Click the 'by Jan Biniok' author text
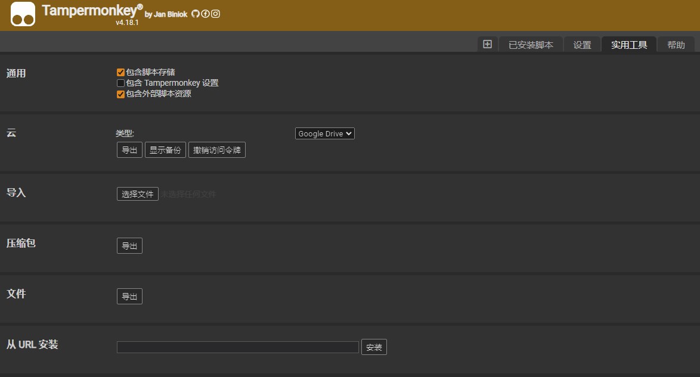This screenshot has width=700, height=377. tap(166, 14)
